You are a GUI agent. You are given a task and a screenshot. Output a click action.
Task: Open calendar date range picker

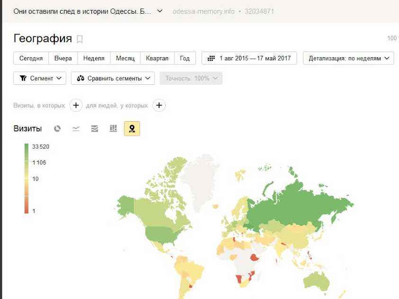click(249, 58)
